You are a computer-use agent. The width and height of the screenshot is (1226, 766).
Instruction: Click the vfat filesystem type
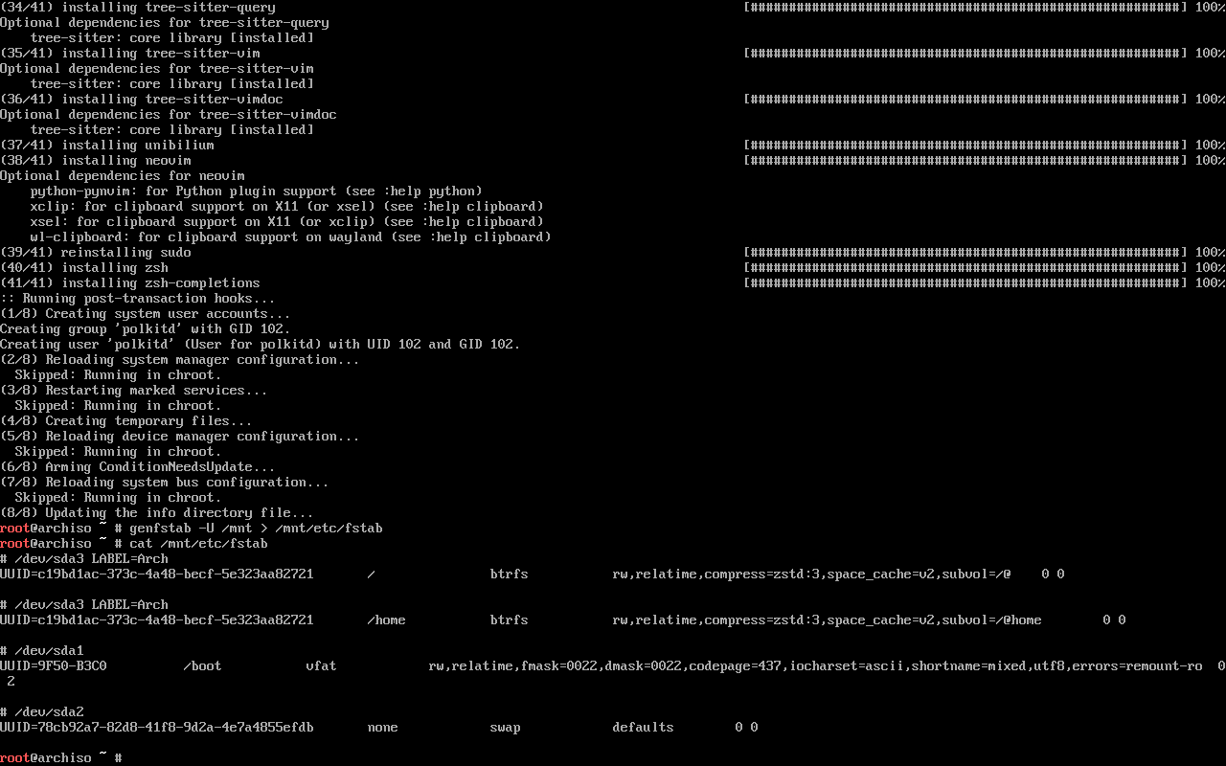tap(321, 665)
